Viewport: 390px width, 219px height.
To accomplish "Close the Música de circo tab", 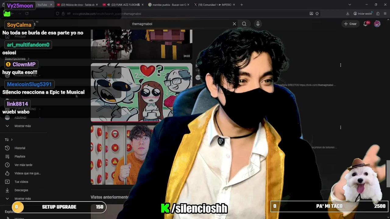I will [x=97, y=5].
